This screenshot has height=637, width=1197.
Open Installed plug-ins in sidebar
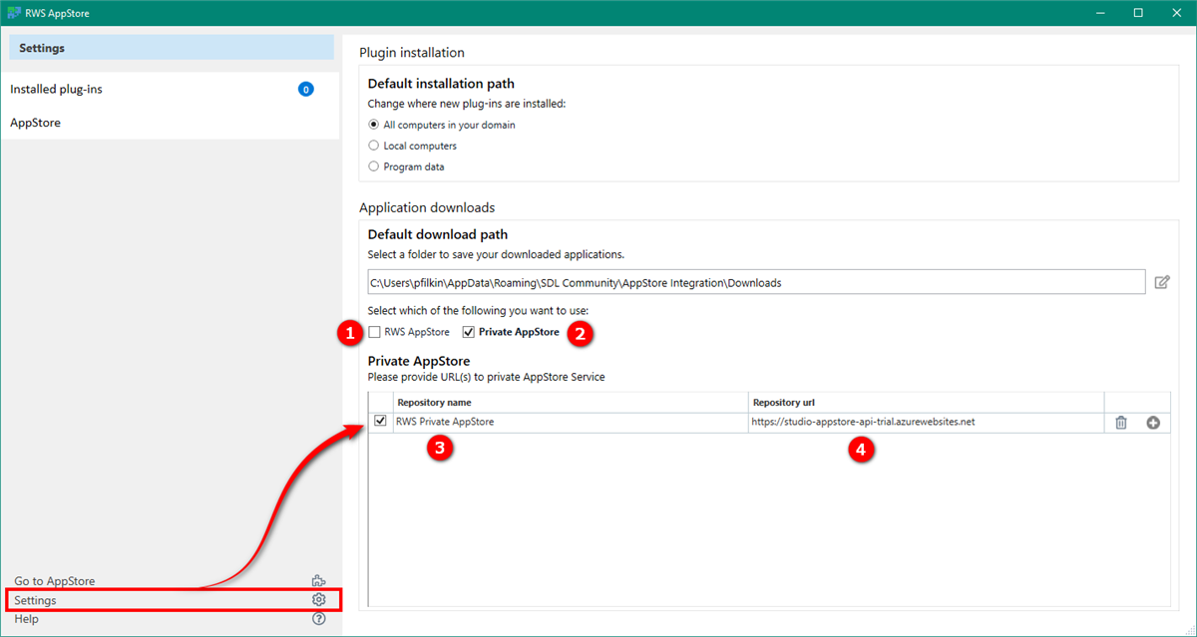point(170,89)
